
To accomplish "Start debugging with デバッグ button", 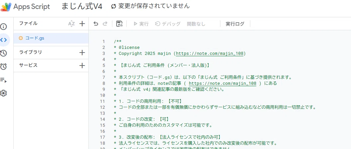I will click(168, 24).
